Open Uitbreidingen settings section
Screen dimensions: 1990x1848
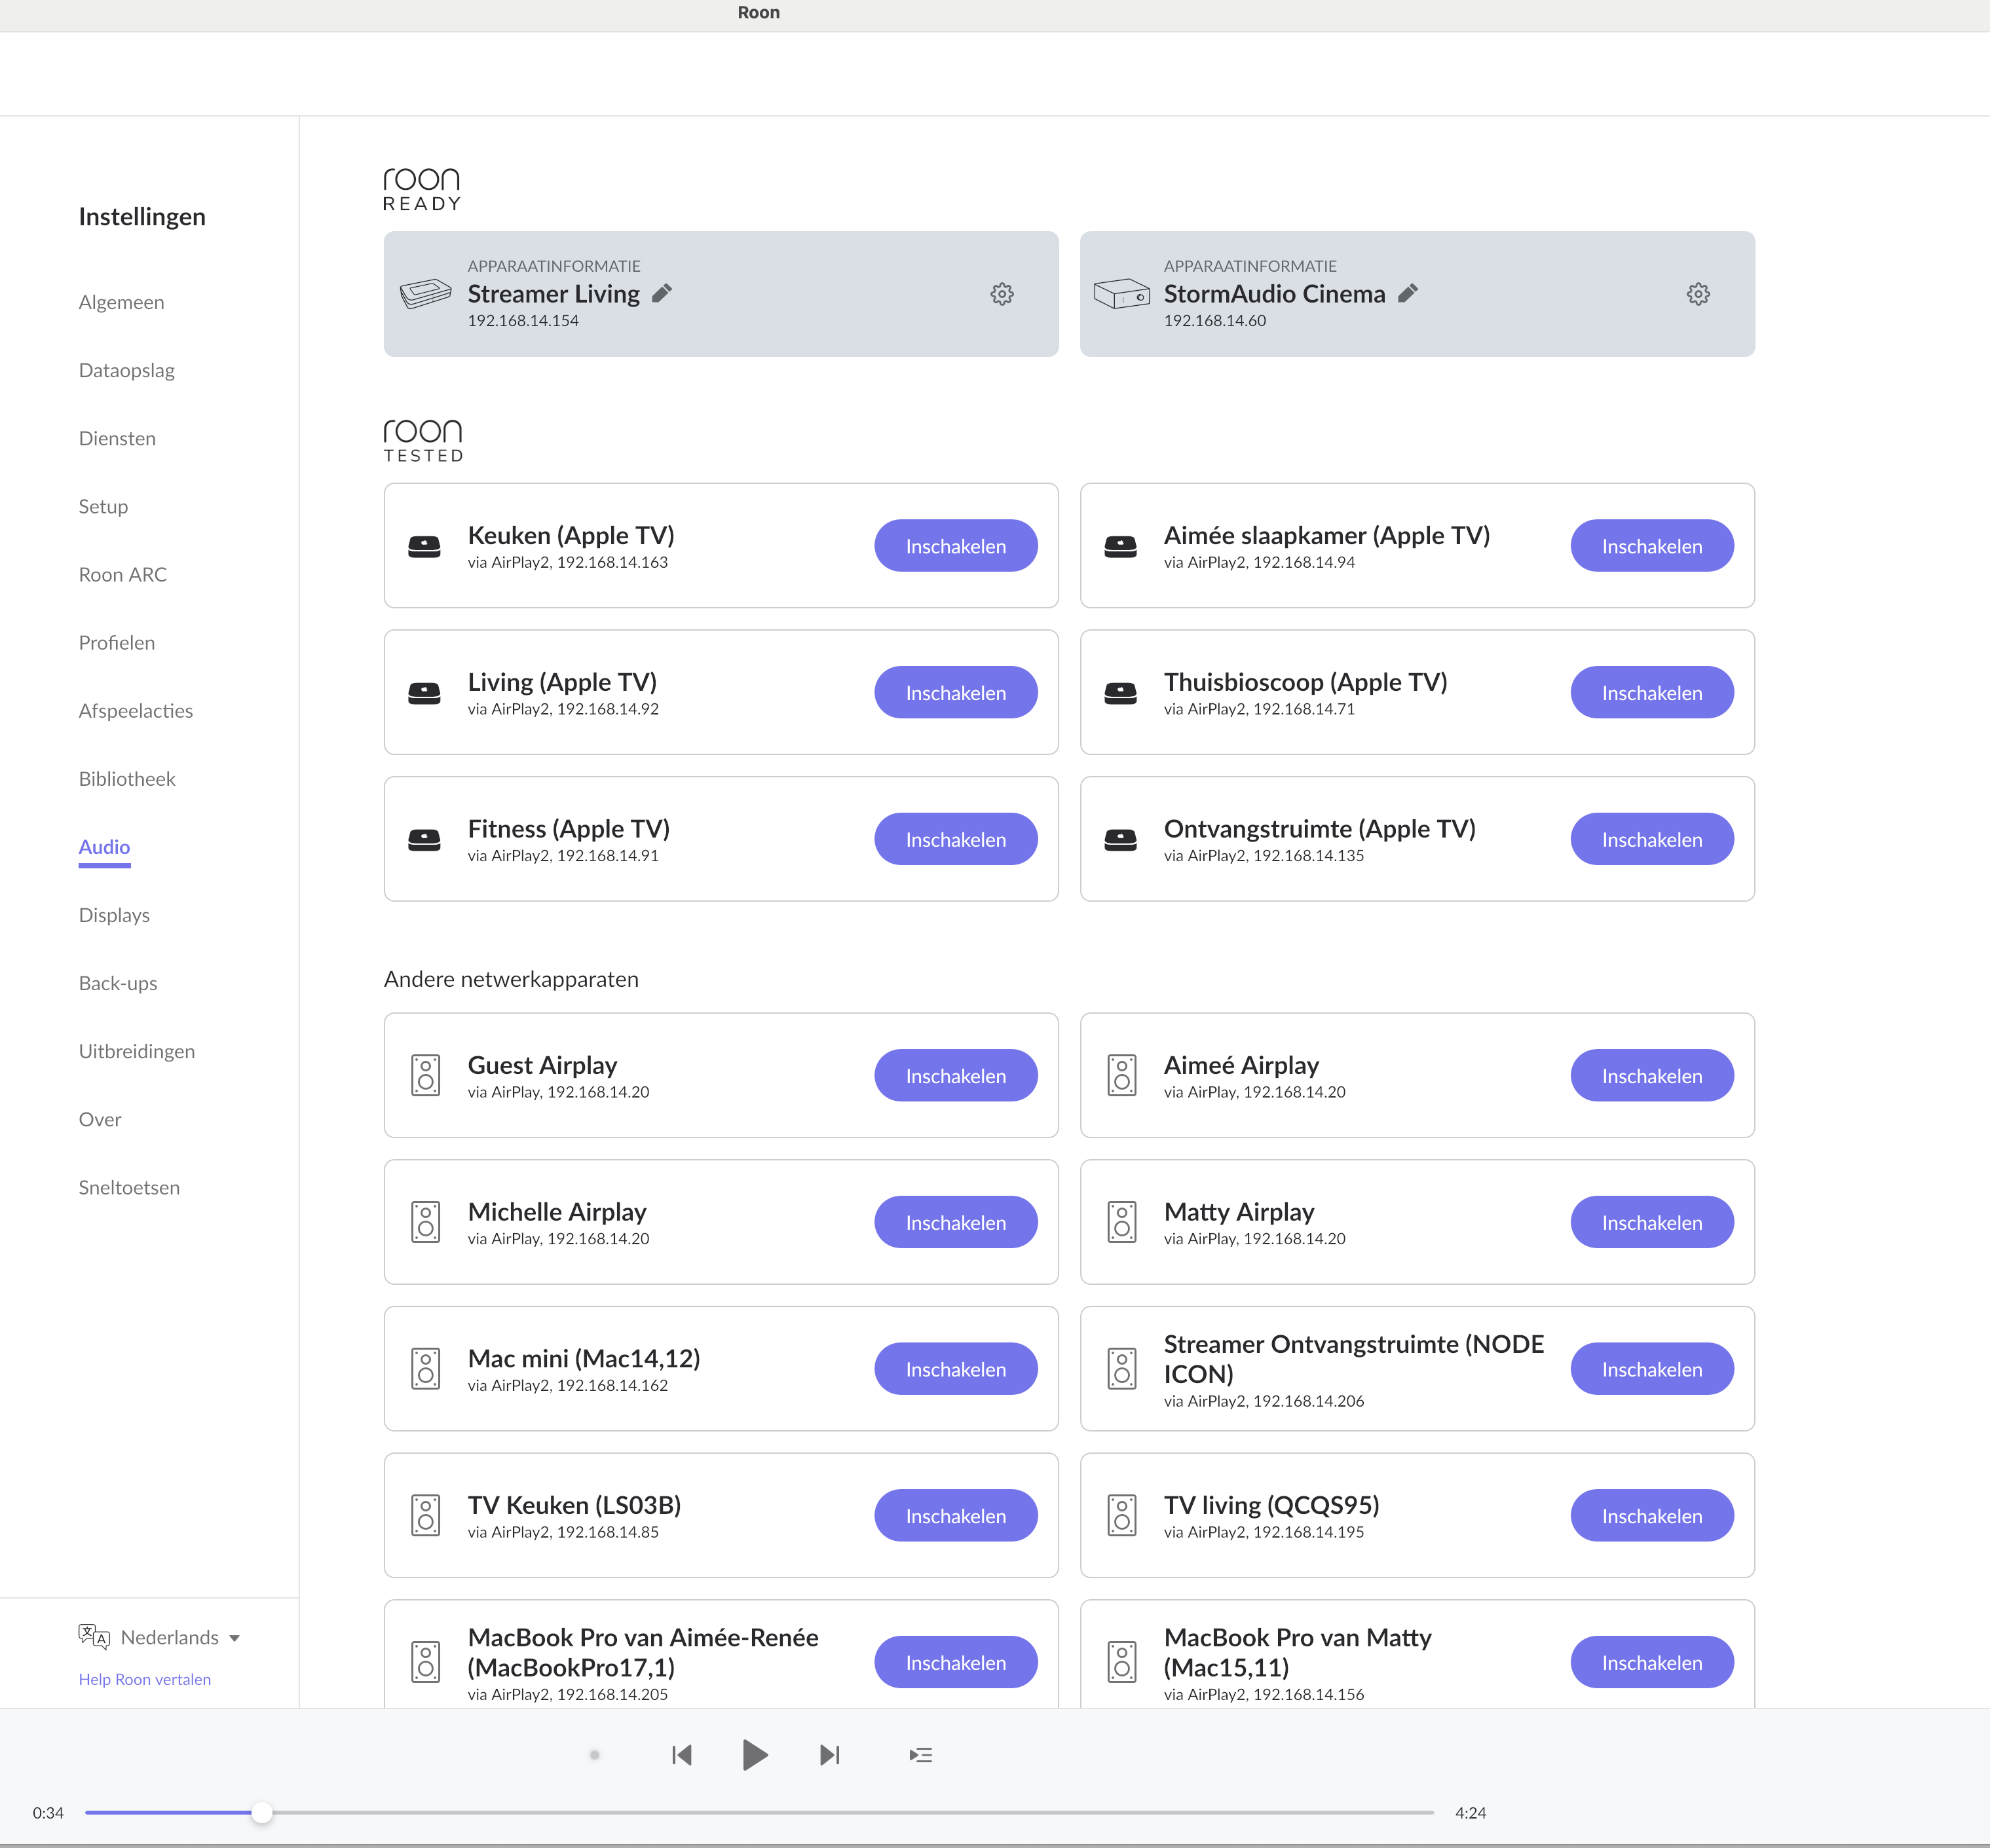point(136,1051)
